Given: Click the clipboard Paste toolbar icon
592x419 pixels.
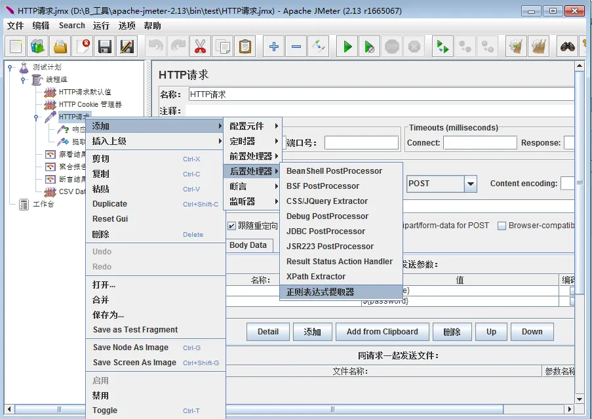Looking at the screenshot, I should pyautogui.click(x=245, y=47).
